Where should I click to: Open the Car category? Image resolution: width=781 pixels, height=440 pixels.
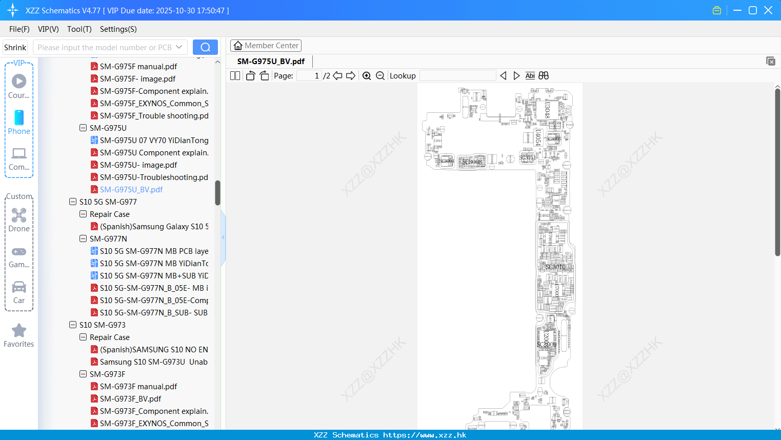[x=19, y=292]
